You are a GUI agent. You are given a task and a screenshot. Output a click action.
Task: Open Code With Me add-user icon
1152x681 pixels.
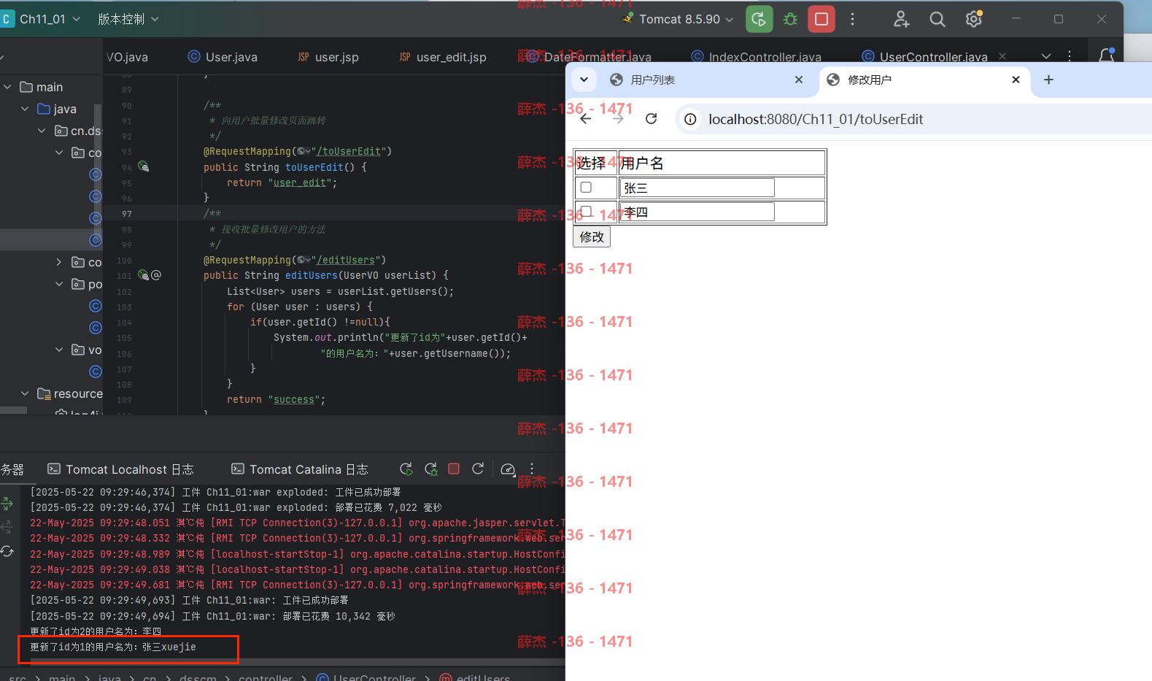pyautogui.click(x=902, y=19)
